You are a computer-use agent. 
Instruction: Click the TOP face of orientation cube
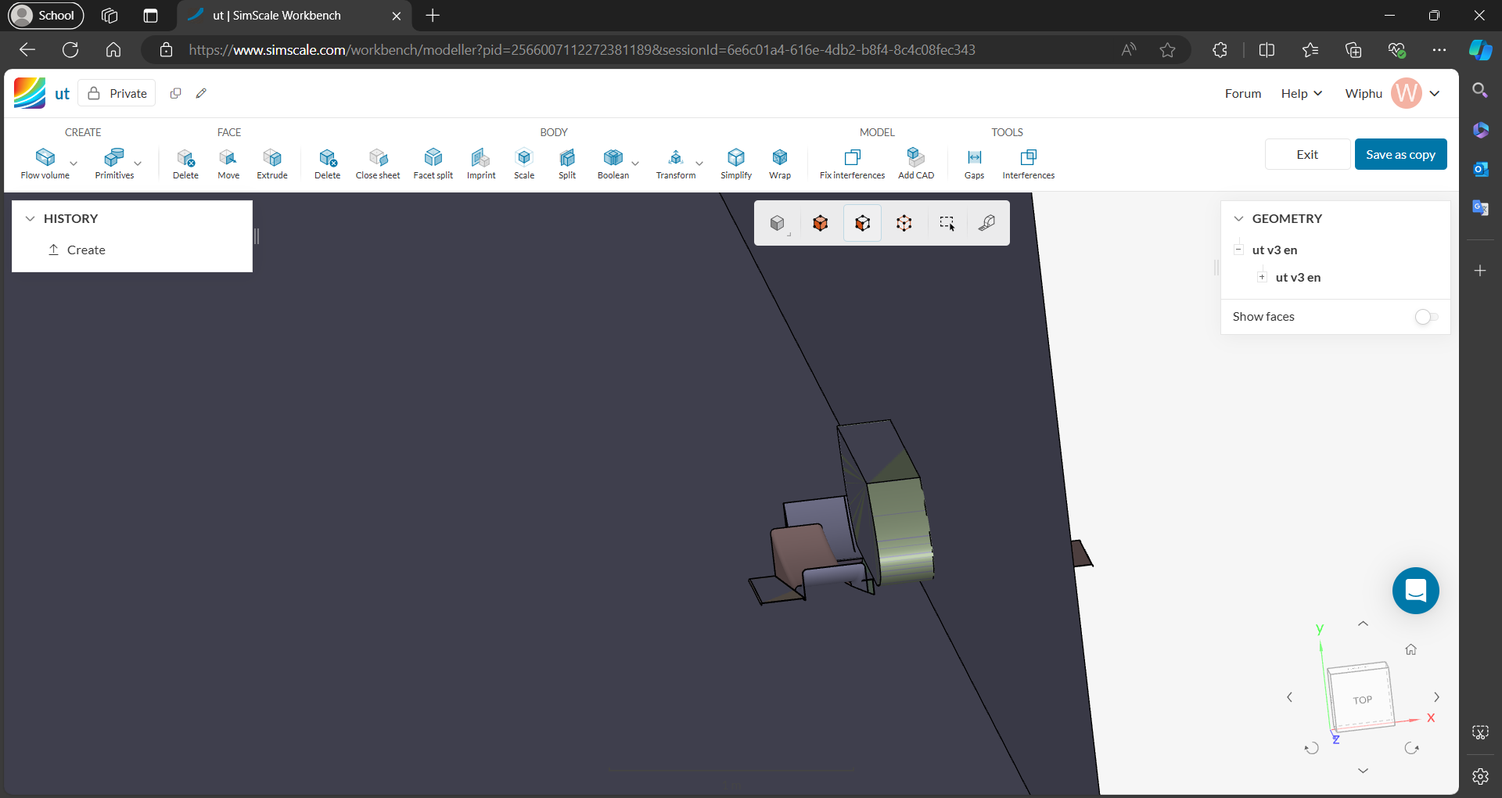[1362, 699]
